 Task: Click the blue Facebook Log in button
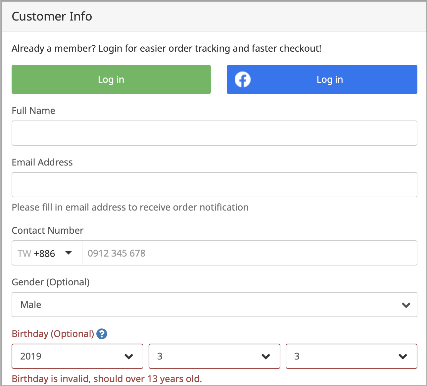tap(322, 79)
